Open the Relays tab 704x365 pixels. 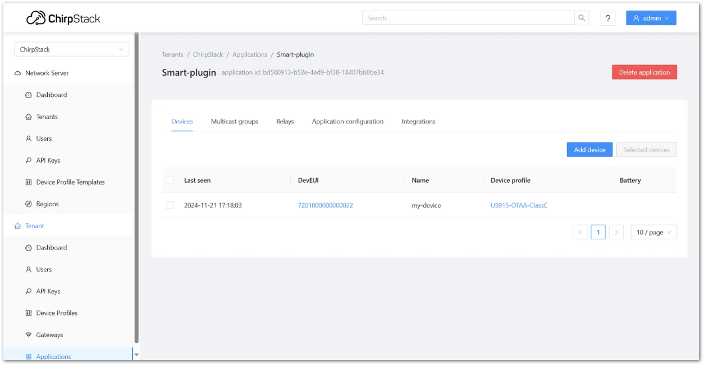point(285,122)
